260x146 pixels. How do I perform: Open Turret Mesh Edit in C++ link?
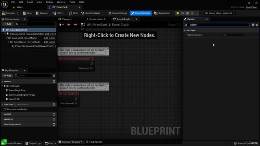pos(50,42)
